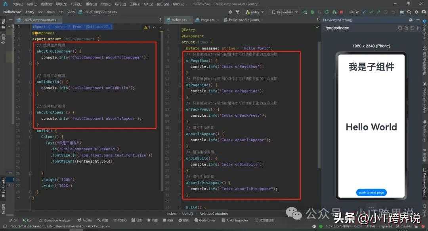Open the Git tool window button
The image size is (428, 231).
[13, 220]
